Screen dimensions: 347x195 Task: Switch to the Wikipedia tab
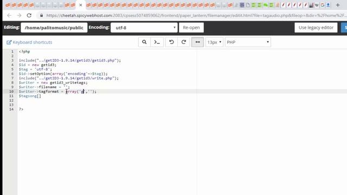(x=317, y=5)
